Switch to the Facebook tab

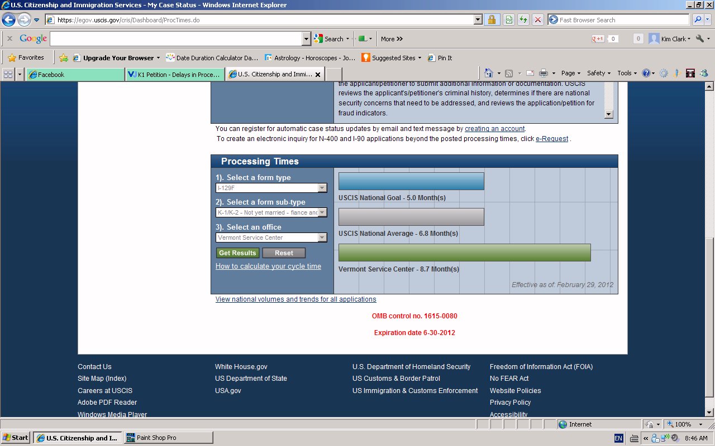click(75, 74)
